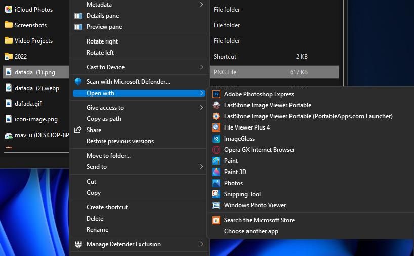The width and height of the screenshot is (414, 256).
Task: Select Rotate right from context menu
Action: pos(102,41)
